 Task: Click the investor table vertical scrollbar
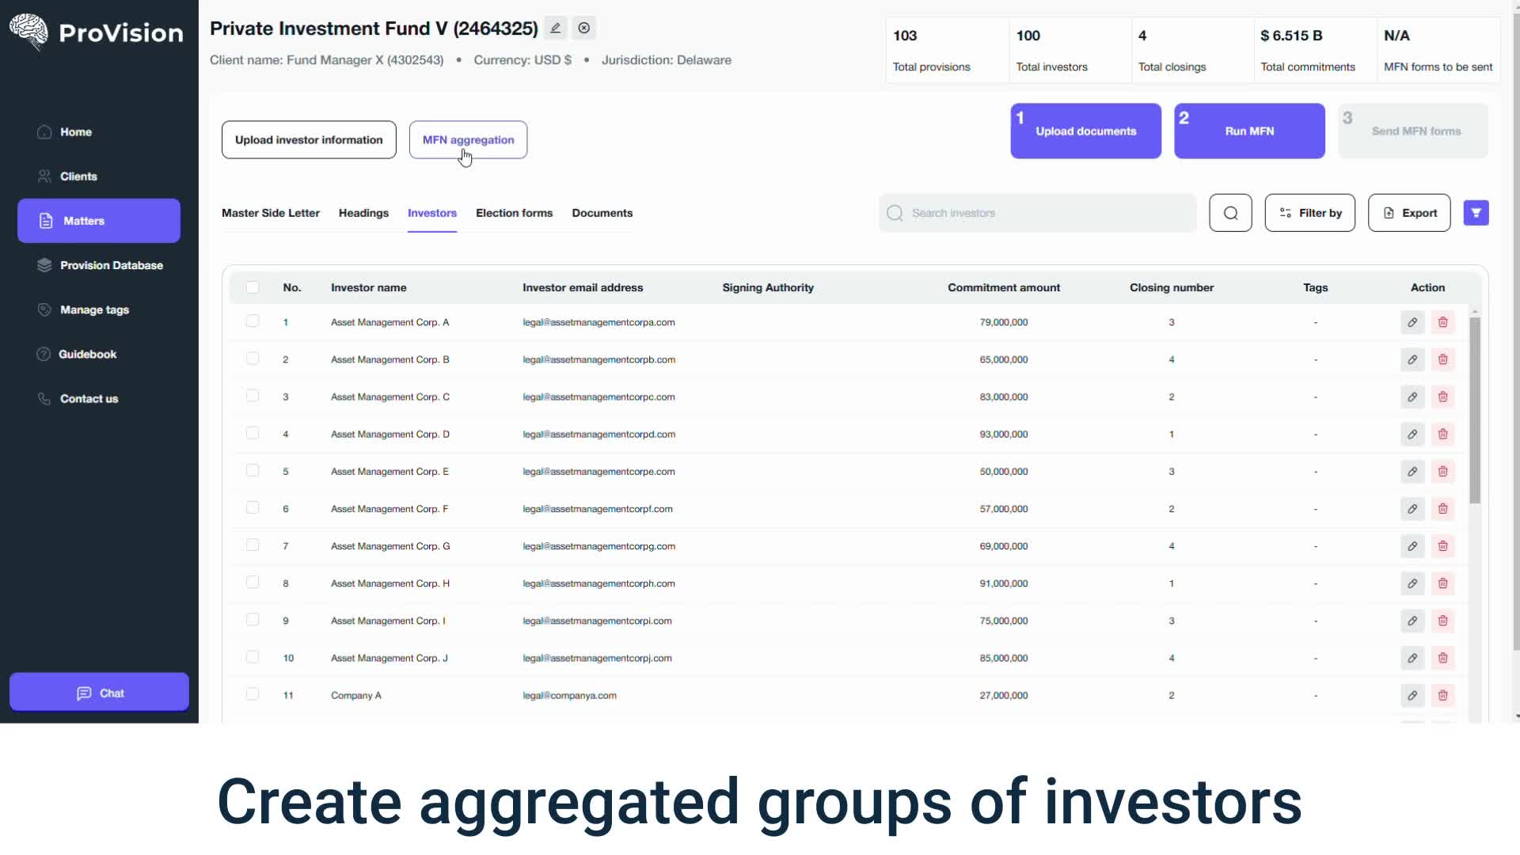[1474, 410]
